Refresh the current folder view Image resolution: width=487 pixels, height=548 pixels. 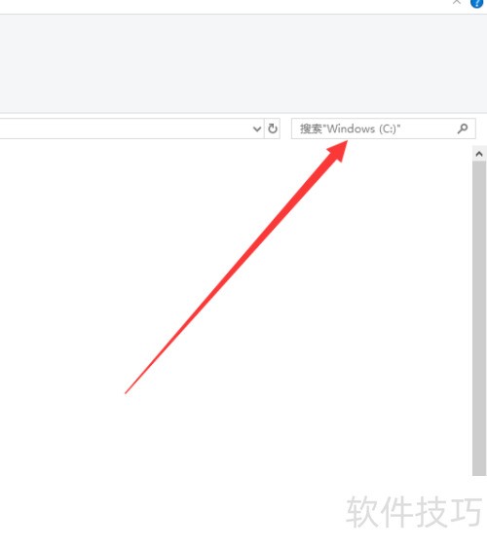click(273, 128)
